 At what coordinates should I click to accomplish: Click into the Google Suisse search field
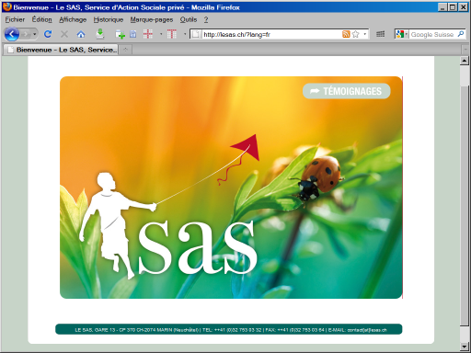point(433,34)
